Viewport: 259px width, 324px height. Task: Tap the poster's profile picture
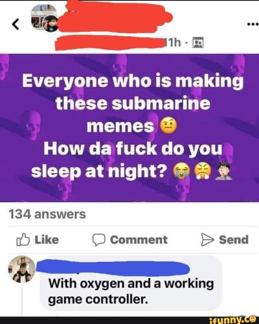[45, 17]
